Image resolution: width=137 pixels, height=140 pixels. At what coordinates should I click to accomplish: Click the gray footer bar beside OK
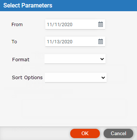point(35,133)
